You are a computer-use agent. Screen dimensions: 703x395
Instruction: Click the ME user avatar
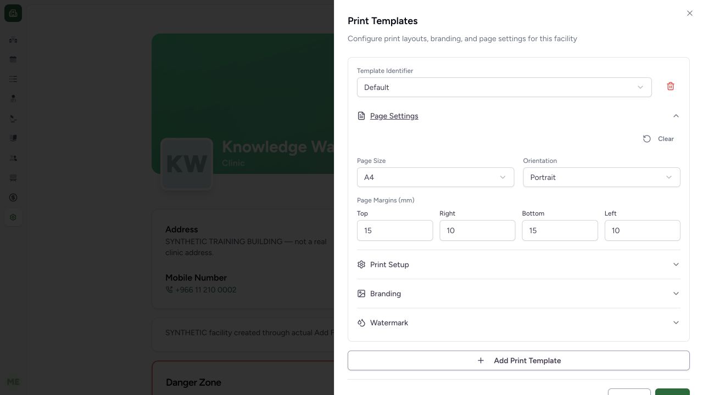click(13, 382)
